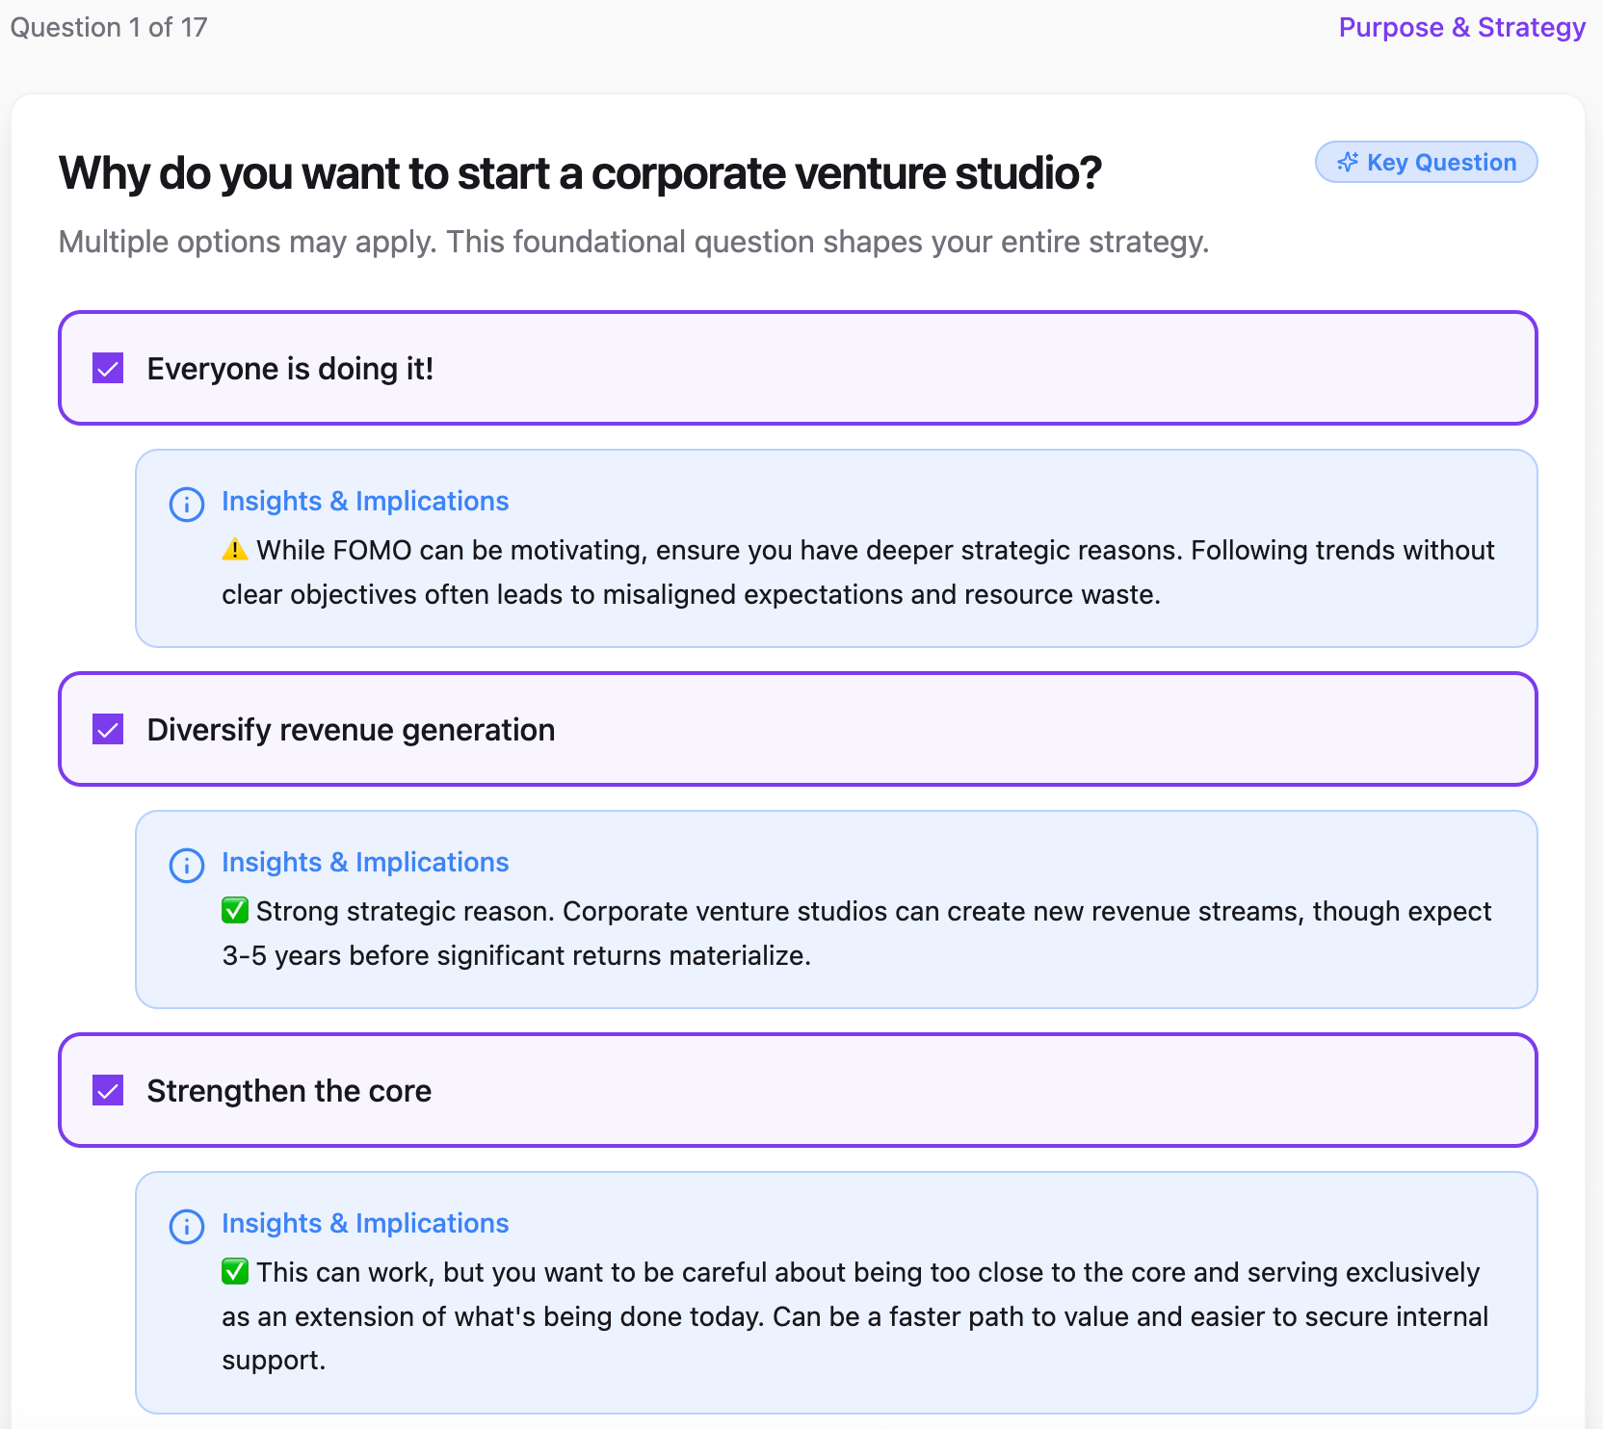Uncheck the "Everyone is doing it!" checkbox
Image resolution: width=1603 pixels, height=1429 pixels.
coord(108,368)
